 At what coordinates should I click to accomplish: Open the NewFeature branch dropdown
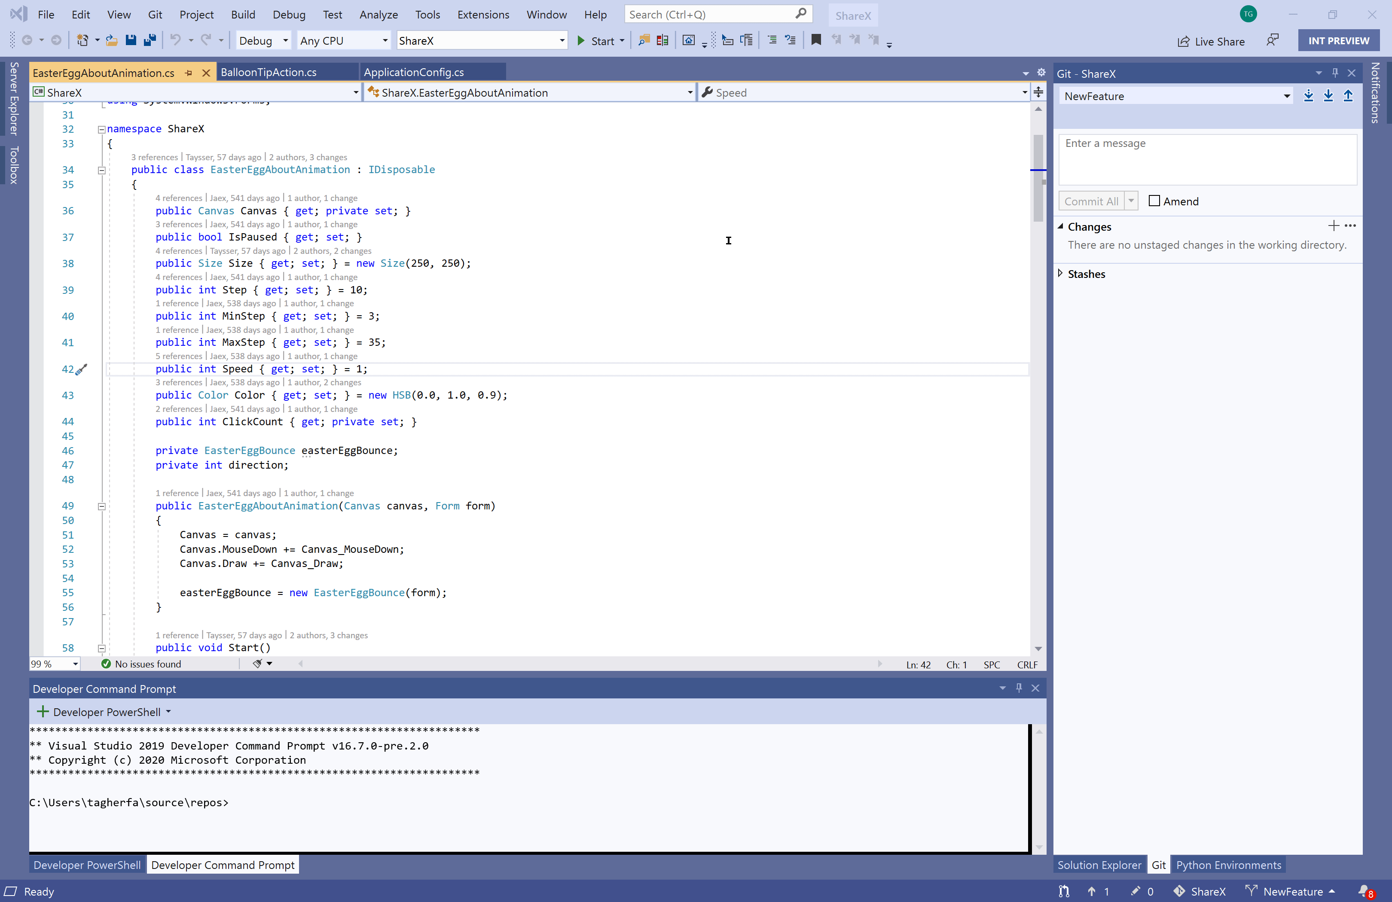click(1288, 95)
